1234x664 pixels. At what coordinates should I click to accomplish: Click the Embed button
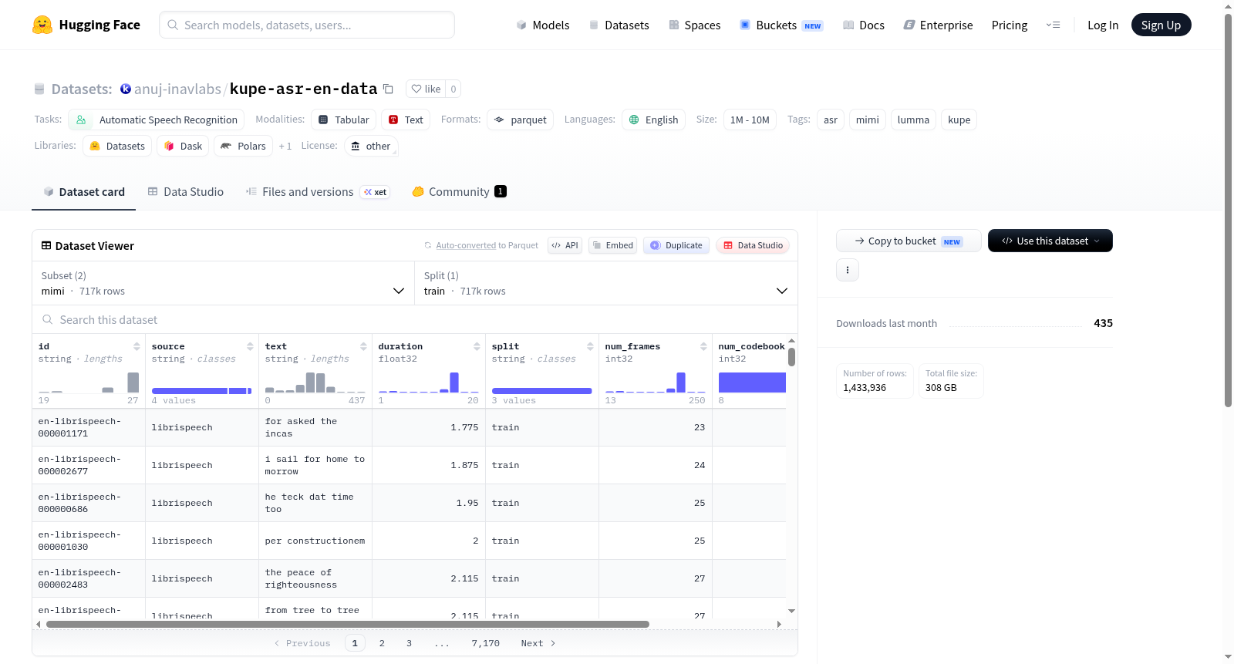click(x=613, y=245)
